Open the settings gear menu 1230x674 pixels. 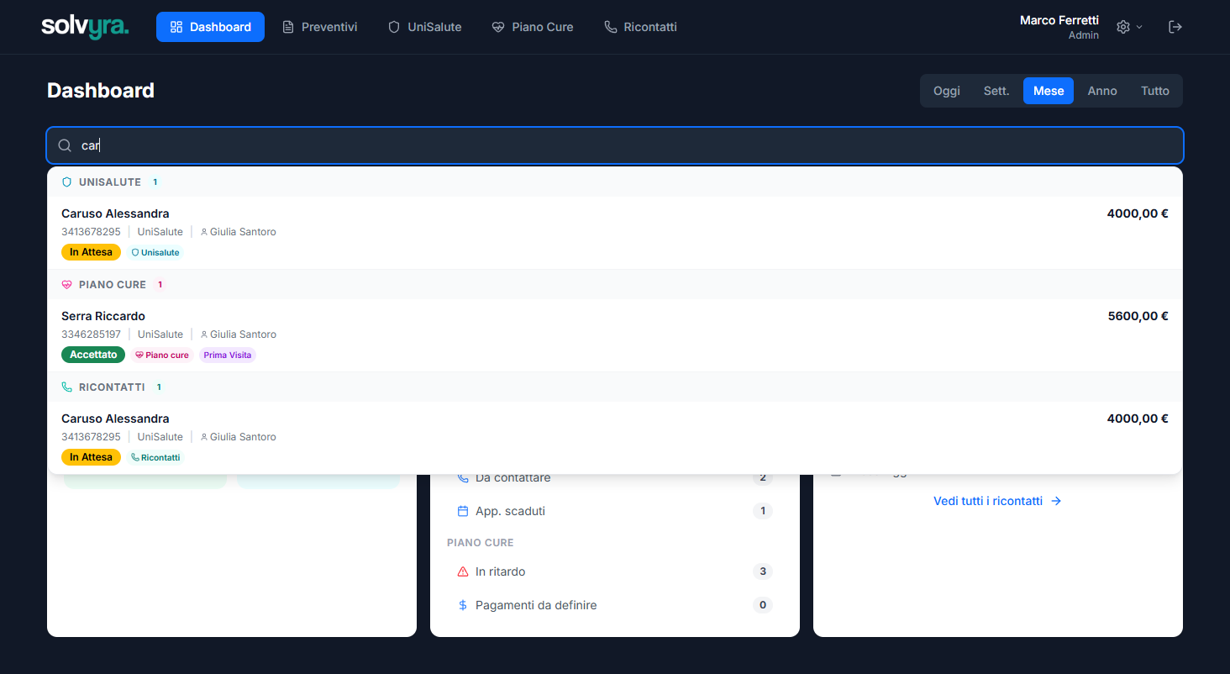click(x=1128, y=27)
